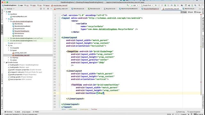Image resolution: width=205 pixels, height=115 pixels.
Task: Open Resource Manager side panel
Action: point(2,16)
